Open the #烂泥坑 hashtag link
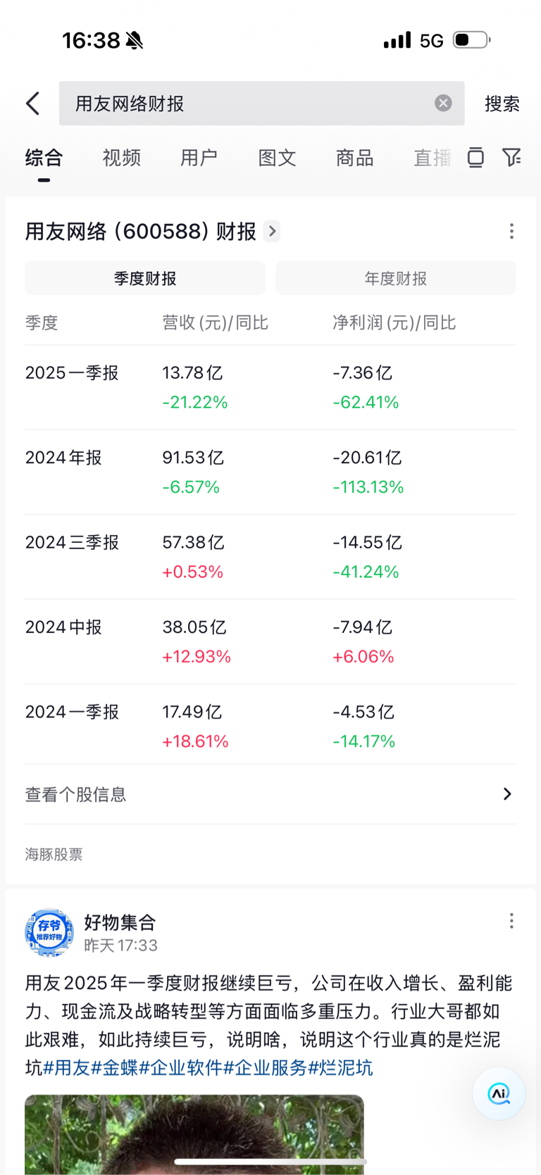 click(x=340, y=1068)
